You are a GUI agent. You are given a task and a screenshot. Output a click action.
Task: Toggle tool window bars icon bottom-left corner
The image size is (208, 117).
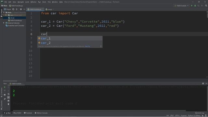(x=1, y=116)
